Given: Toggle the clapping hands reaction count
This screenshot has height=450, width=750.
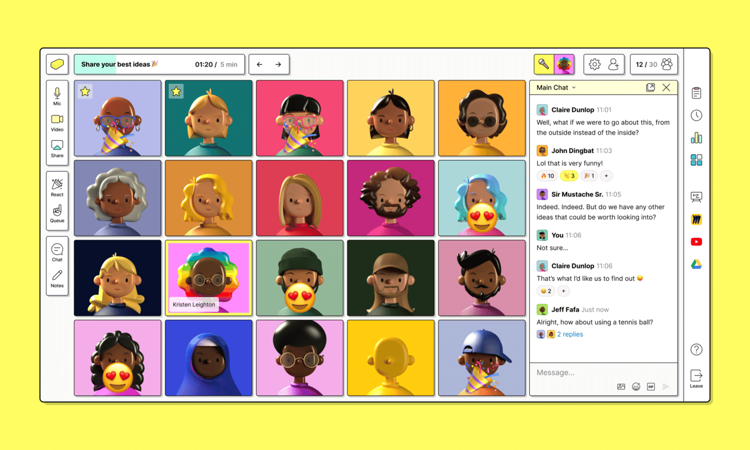Looking at the screenshot, I should (x=569, y=176).
